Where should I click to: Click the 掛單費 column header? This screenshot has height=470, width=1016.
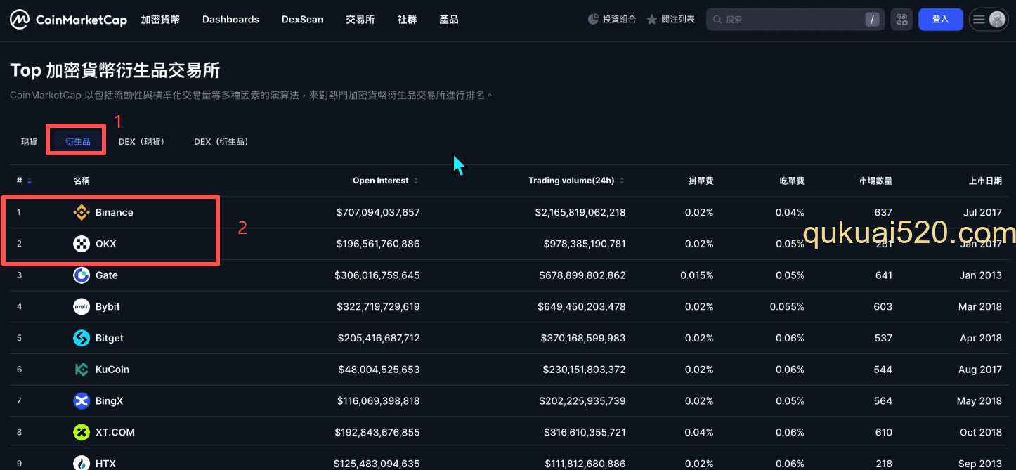(x=701, y=181)
